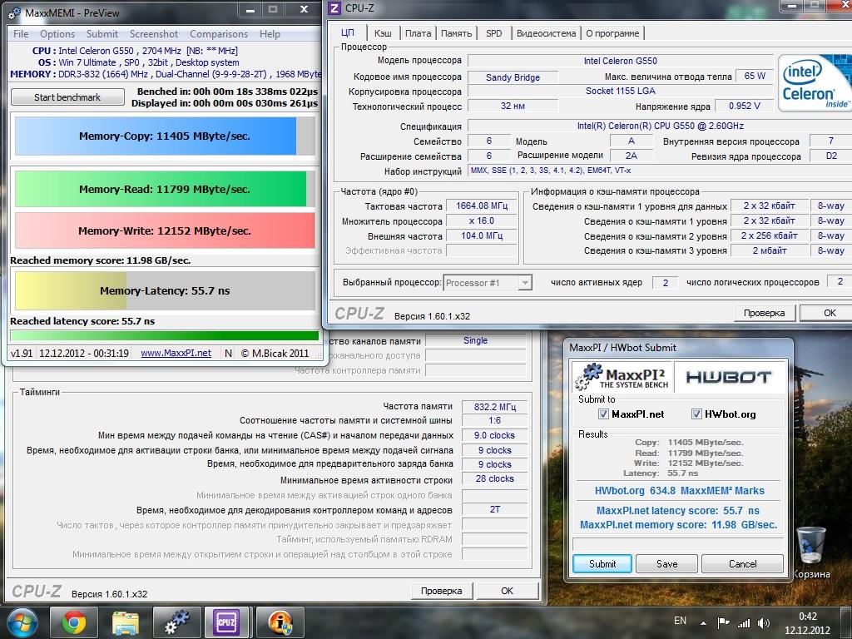Uncheck the MaxxPI.net submit checkbox
This screenshot has width=852, height=639.
click(x=603, y=414)
